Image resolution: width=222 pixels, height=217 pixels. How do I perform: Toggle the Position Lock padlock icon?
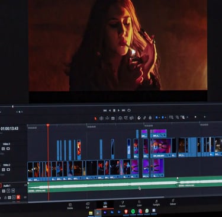click(150, 117)
